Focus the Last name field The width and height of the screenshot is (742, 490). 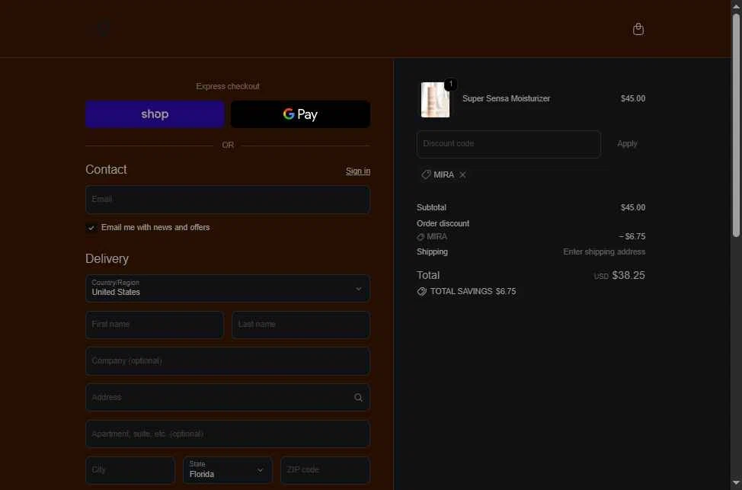[x=300, y=325]
